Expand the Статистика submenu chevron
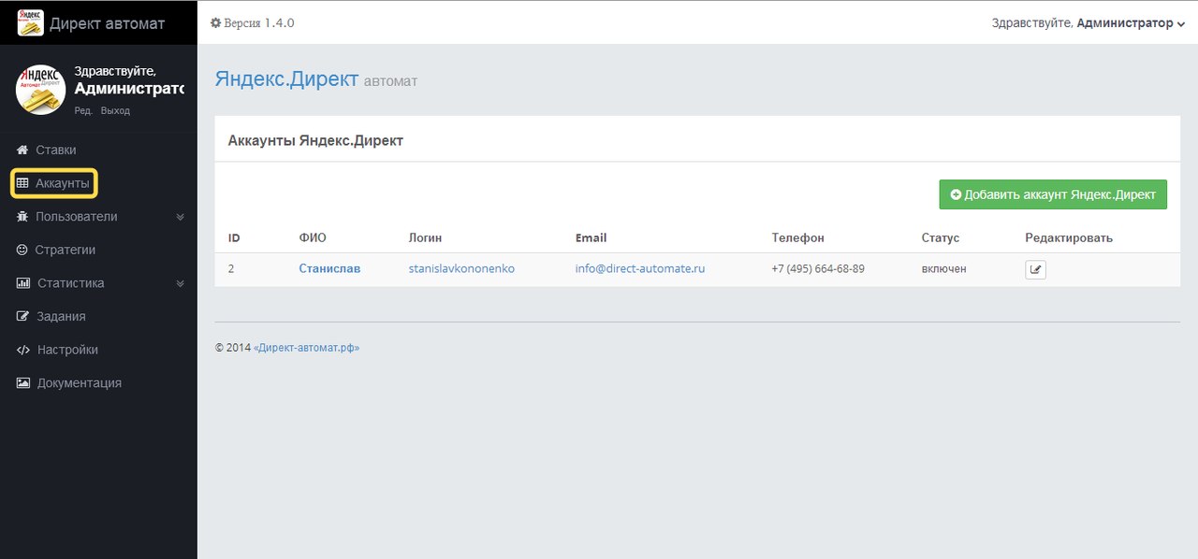The width and height of the screenshot is (1198, 559). tap(181, 283)
